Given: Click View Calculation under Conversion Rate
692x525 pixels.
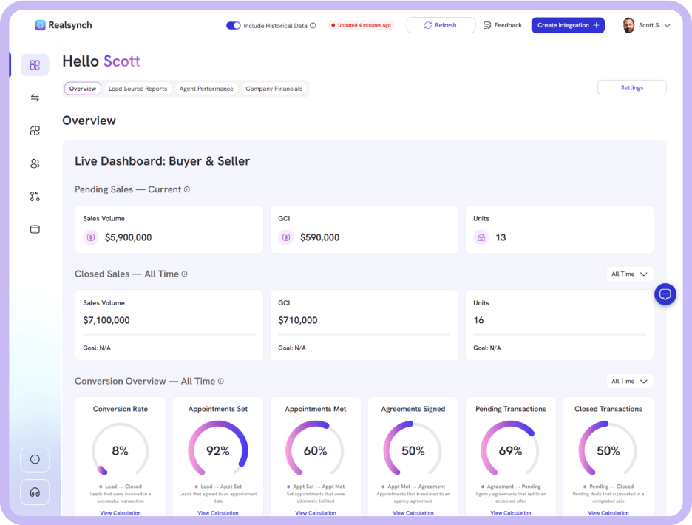Looking at the screenshot, I should pos(121,512).
